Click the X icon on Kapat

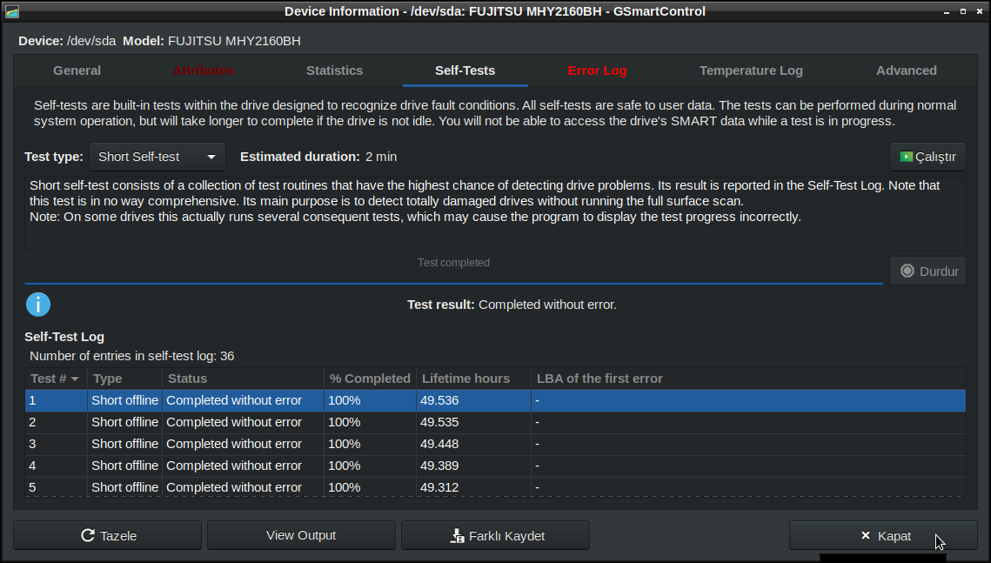coord(865,536)
